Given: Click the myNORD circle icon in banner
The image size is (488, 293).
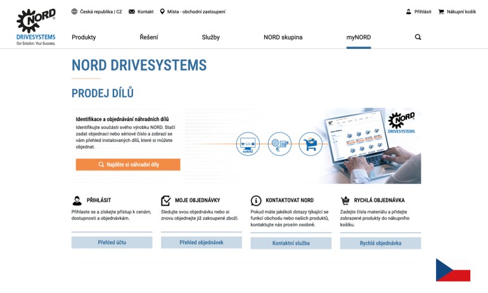Looking at the screenshot, I should (248, 144).
